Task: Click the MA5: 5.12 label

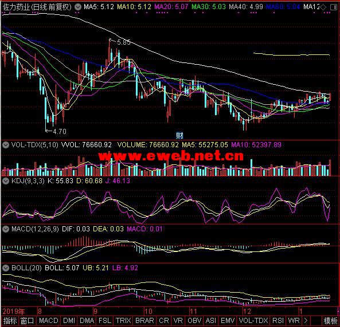Action: pyautogui.click(x=99, y=7)
